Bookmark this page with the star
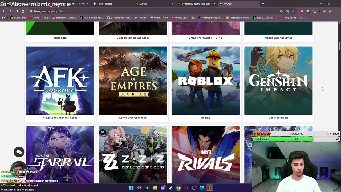This screenshot has height=192, width=341. [x=293, y=11]
